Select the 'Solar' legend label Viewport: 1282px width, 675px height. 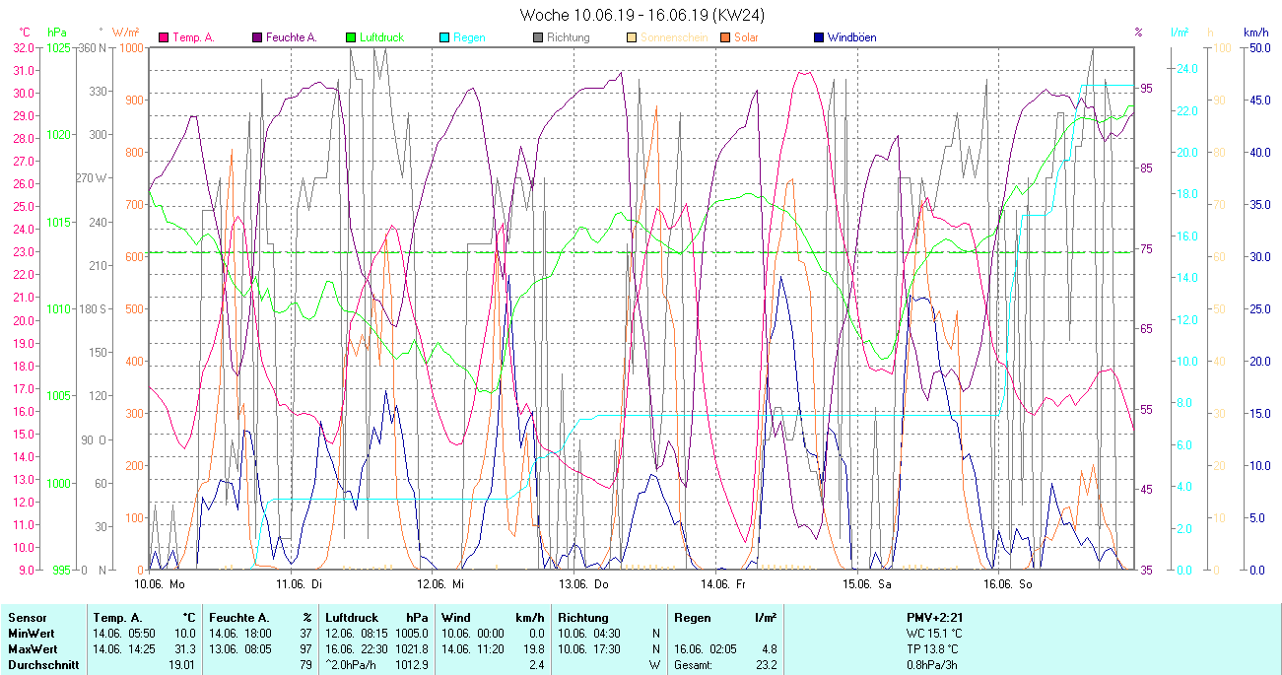[x=746, y=37]
